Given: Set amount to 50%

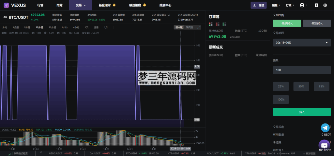Looking at the screenshot, I should click(x=301, y=86).
